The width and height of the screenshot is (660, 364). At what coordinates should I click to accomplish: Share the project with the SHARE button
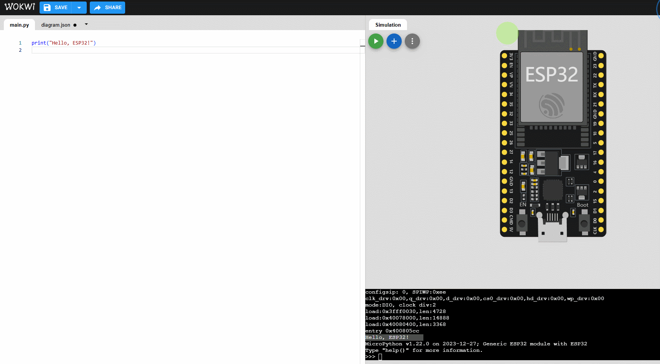(108, 8)
